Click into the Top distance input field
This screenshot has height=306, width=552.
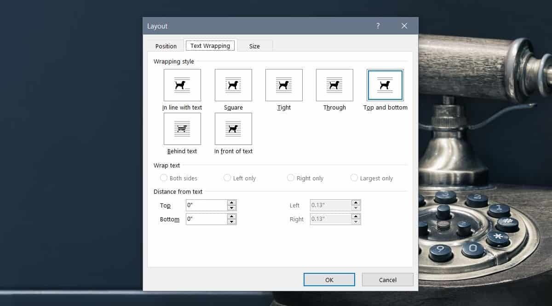pyautogui.click(x=206, y=205)
